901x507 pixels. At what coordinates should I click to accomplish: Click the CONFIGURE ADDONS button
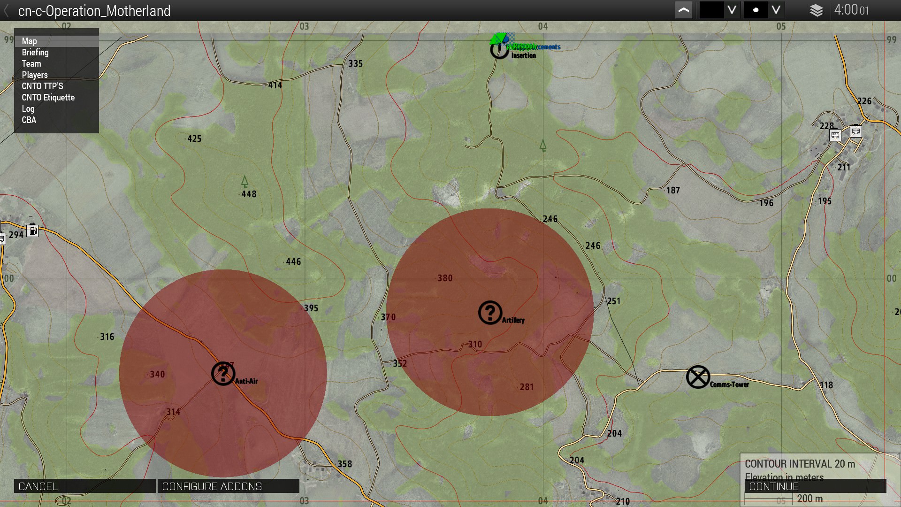[228, 486]
